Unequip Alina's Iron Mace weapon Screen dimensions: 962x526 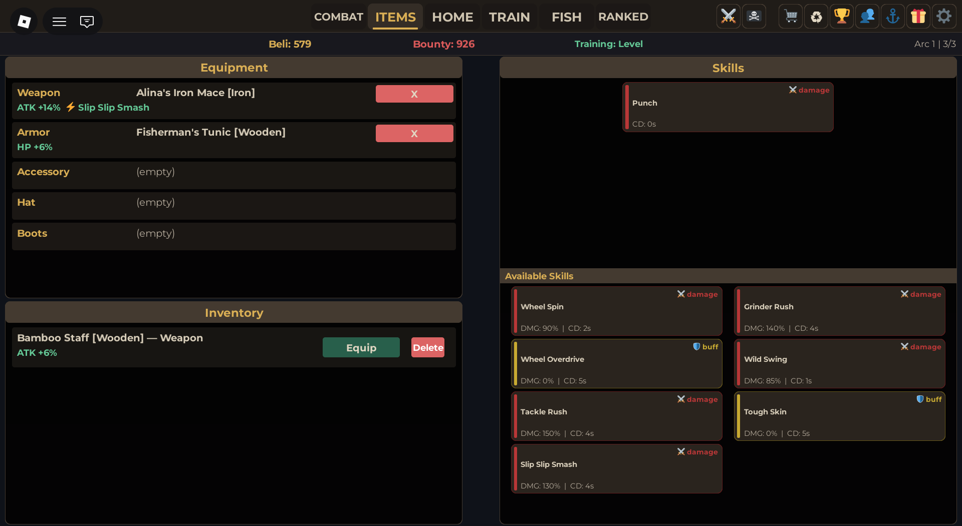[x=414, y=94]
